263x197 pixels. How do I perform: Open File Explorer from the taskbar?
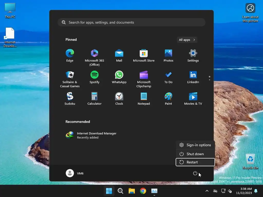[x=132, y=191]
